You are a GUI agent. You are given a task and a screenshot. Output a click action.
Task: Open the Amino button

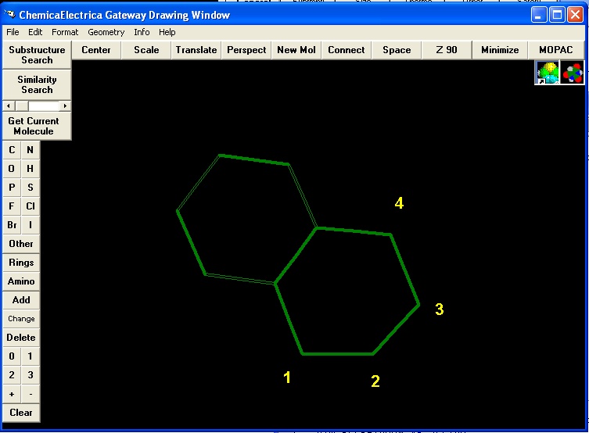pyautogui.click(x=21, y=281)
